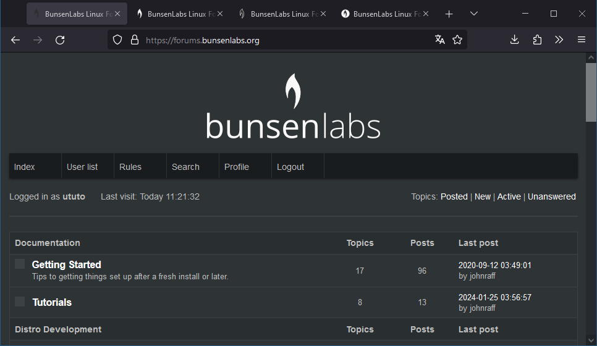The height and width of the screenshot is (346, 597).
Task: Open the downloads panel
Action: [x=514, y=40]
